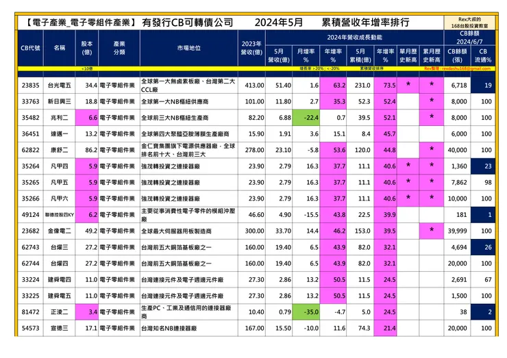Select the 73.5 cumulative growth cell
The height and width of the screenshot is (358, 507).
coord(386,86)
